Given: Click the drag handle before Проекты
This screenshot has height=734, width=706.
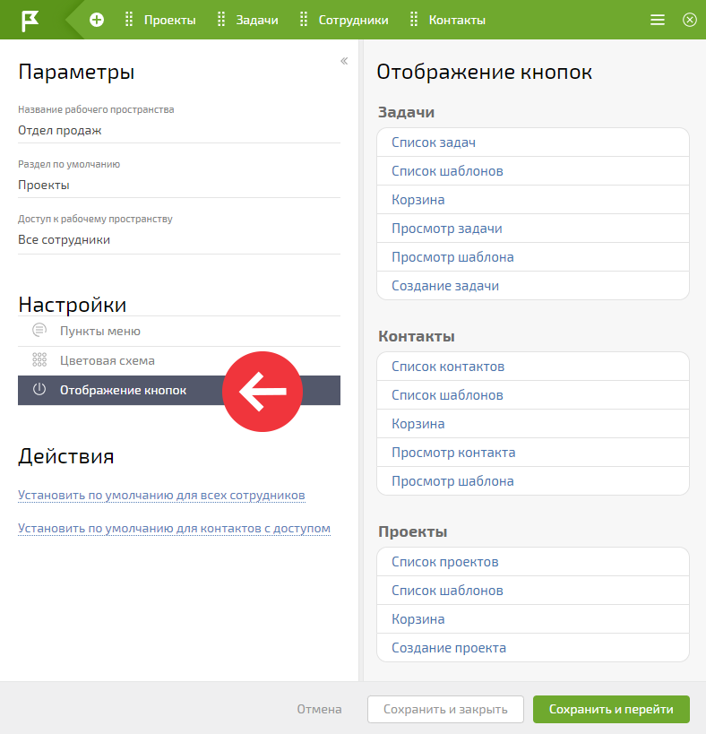Looking at the screenshot, I should (129, 20).
